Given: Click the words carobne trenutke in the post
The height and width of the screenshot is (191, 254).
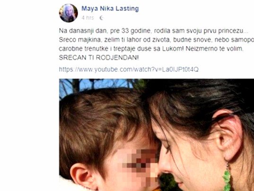Looking at the screenshot, I should (x=84, y=49).
